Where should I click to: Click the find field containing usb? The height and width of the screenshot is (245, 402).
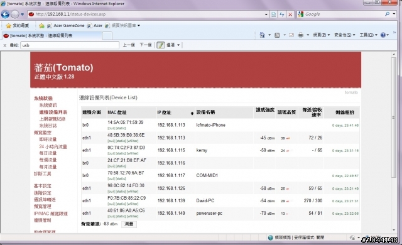(70, 45)
